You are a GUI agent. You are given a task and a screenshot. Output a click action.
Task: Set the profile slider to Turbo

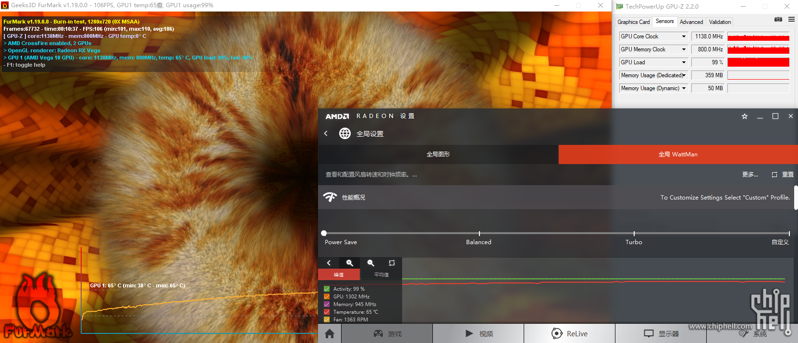634,233
